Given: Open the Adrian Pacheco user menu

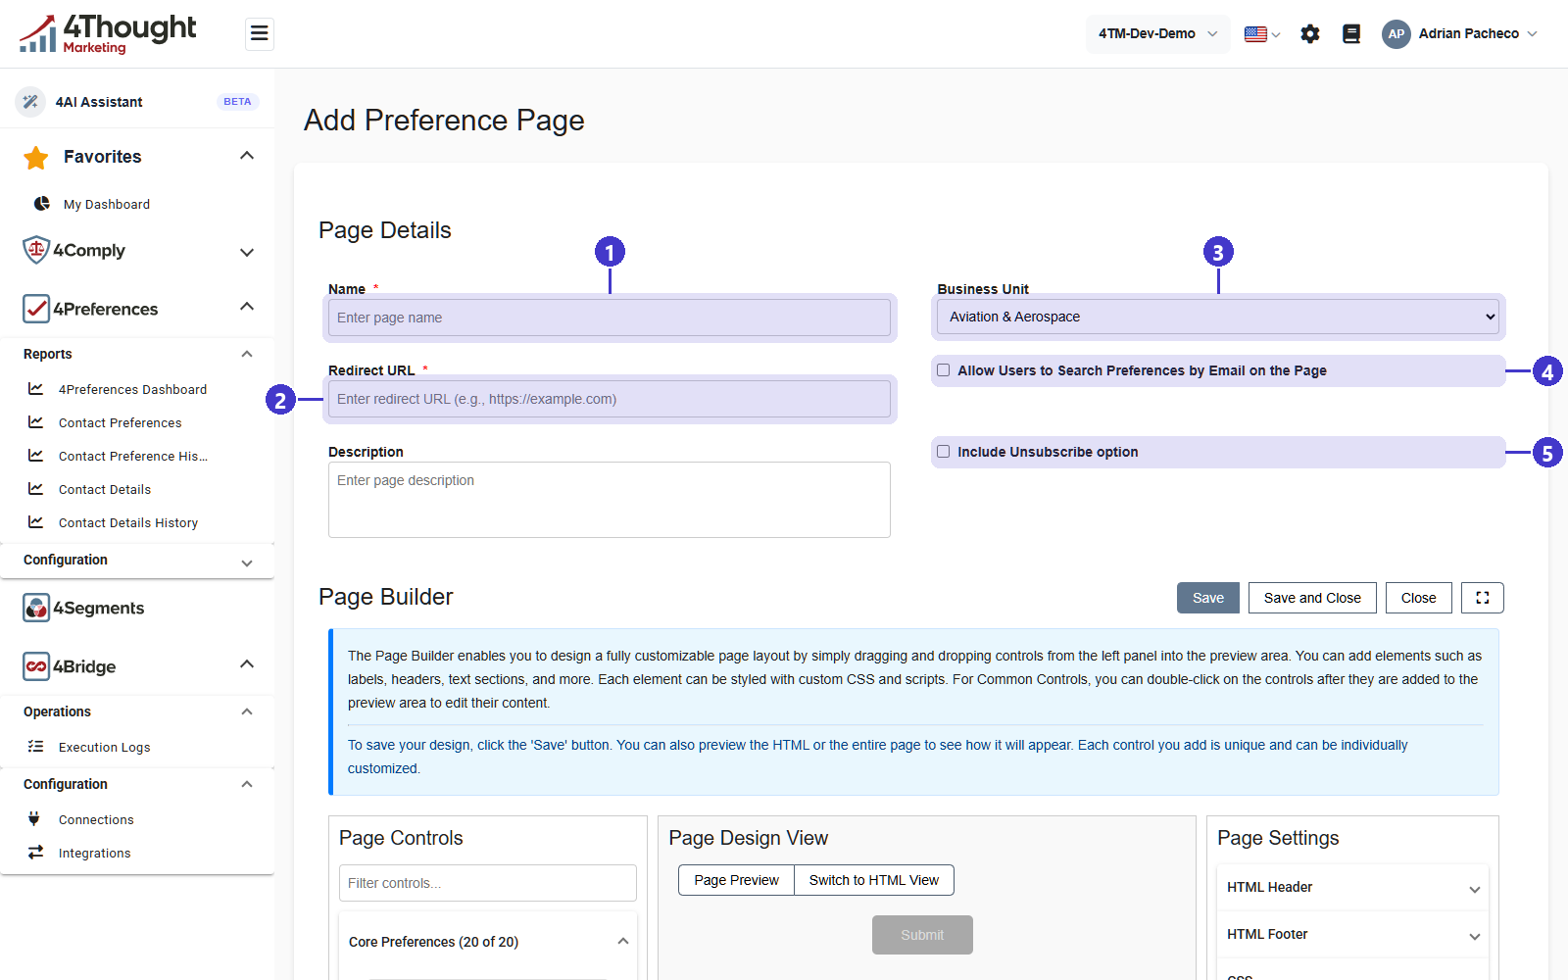Looking at the screenshot, I should coord(1479,34).
